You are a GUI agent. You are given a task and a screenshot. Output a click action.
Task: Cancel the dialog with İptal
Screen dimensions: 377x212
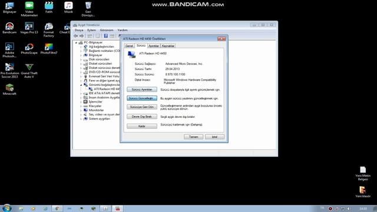coord(214,137)
